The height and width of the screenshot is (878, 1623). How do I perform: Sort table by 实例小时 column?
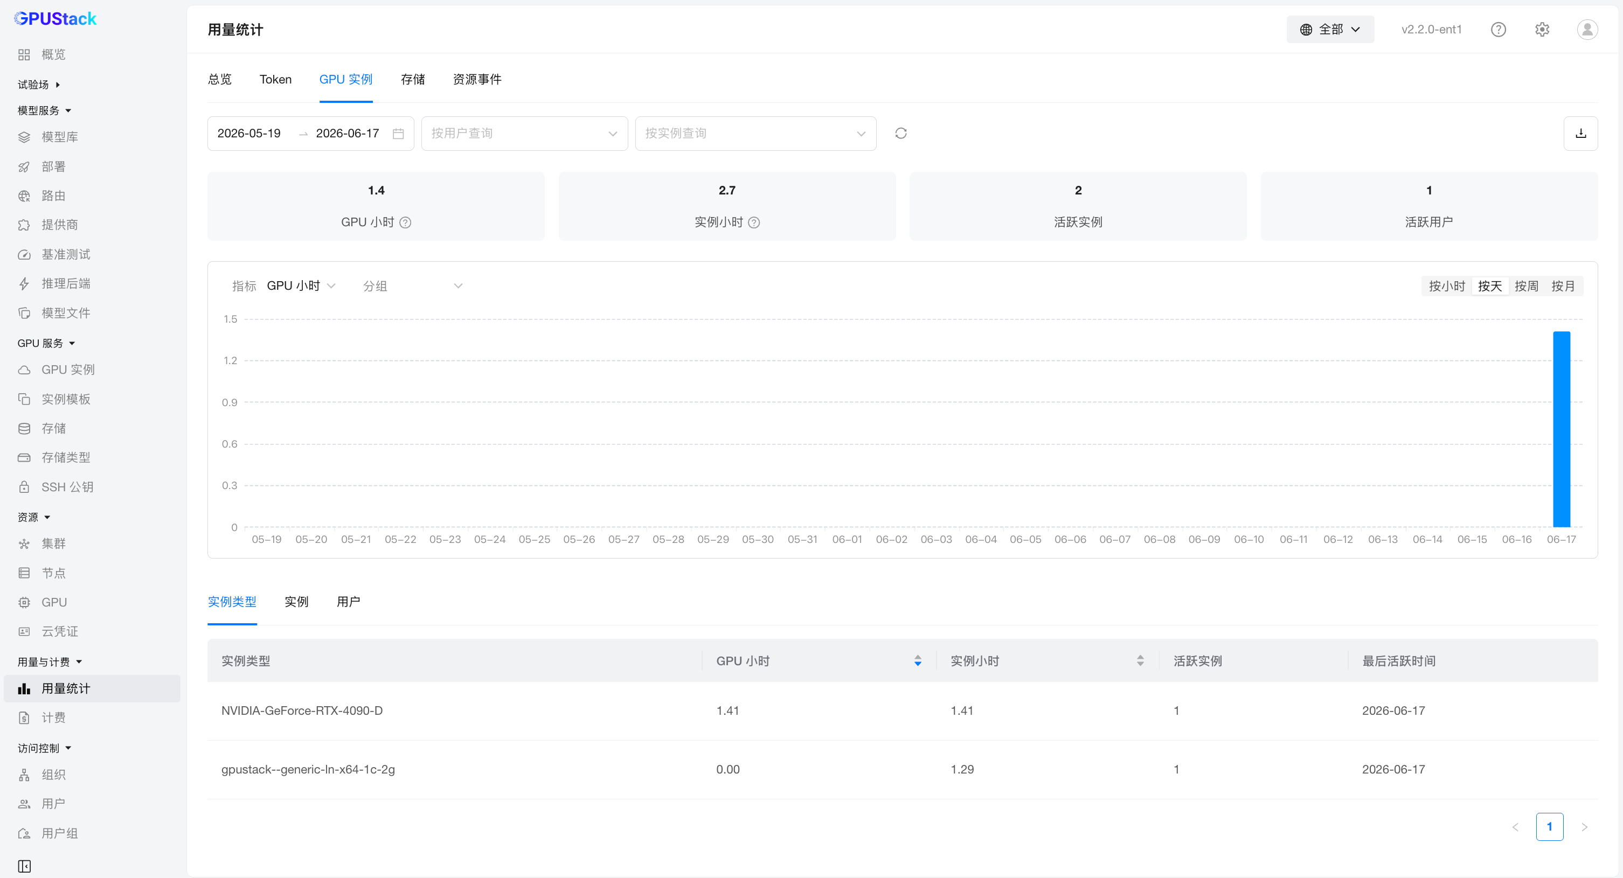point(1140,661)
